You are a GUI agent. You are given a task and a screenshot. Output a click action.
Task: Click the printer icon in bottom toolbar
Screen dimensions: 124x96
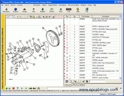coord(39,88)
